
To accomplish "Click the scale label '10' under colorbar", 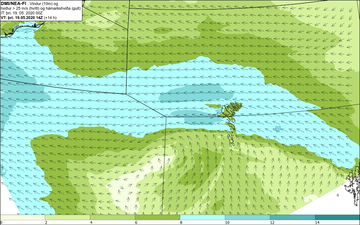I will point(227,222).
